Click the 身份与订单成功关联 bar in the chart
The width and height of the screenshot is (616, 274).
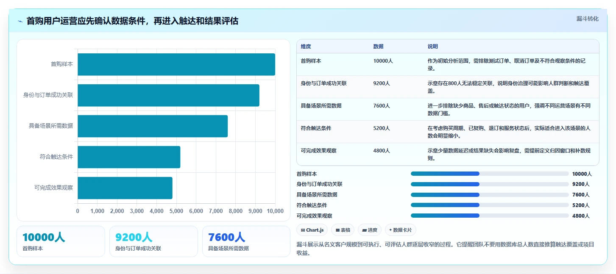(168, 95)
